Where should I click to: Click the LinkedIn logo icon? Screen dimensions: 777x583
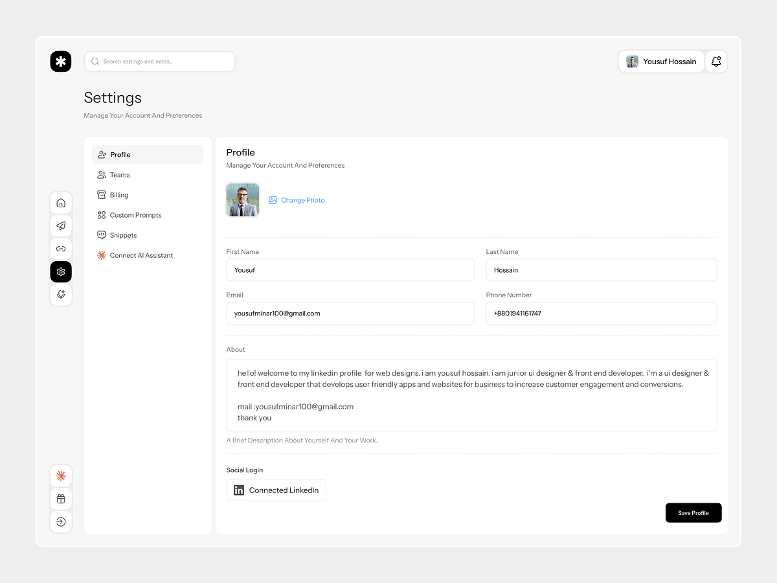tap(239, 490)
